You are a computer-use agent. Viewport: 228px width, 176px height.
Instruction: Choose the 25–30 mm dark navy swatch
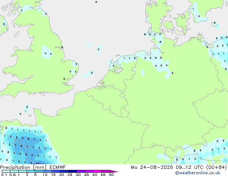tap(73, 171)
